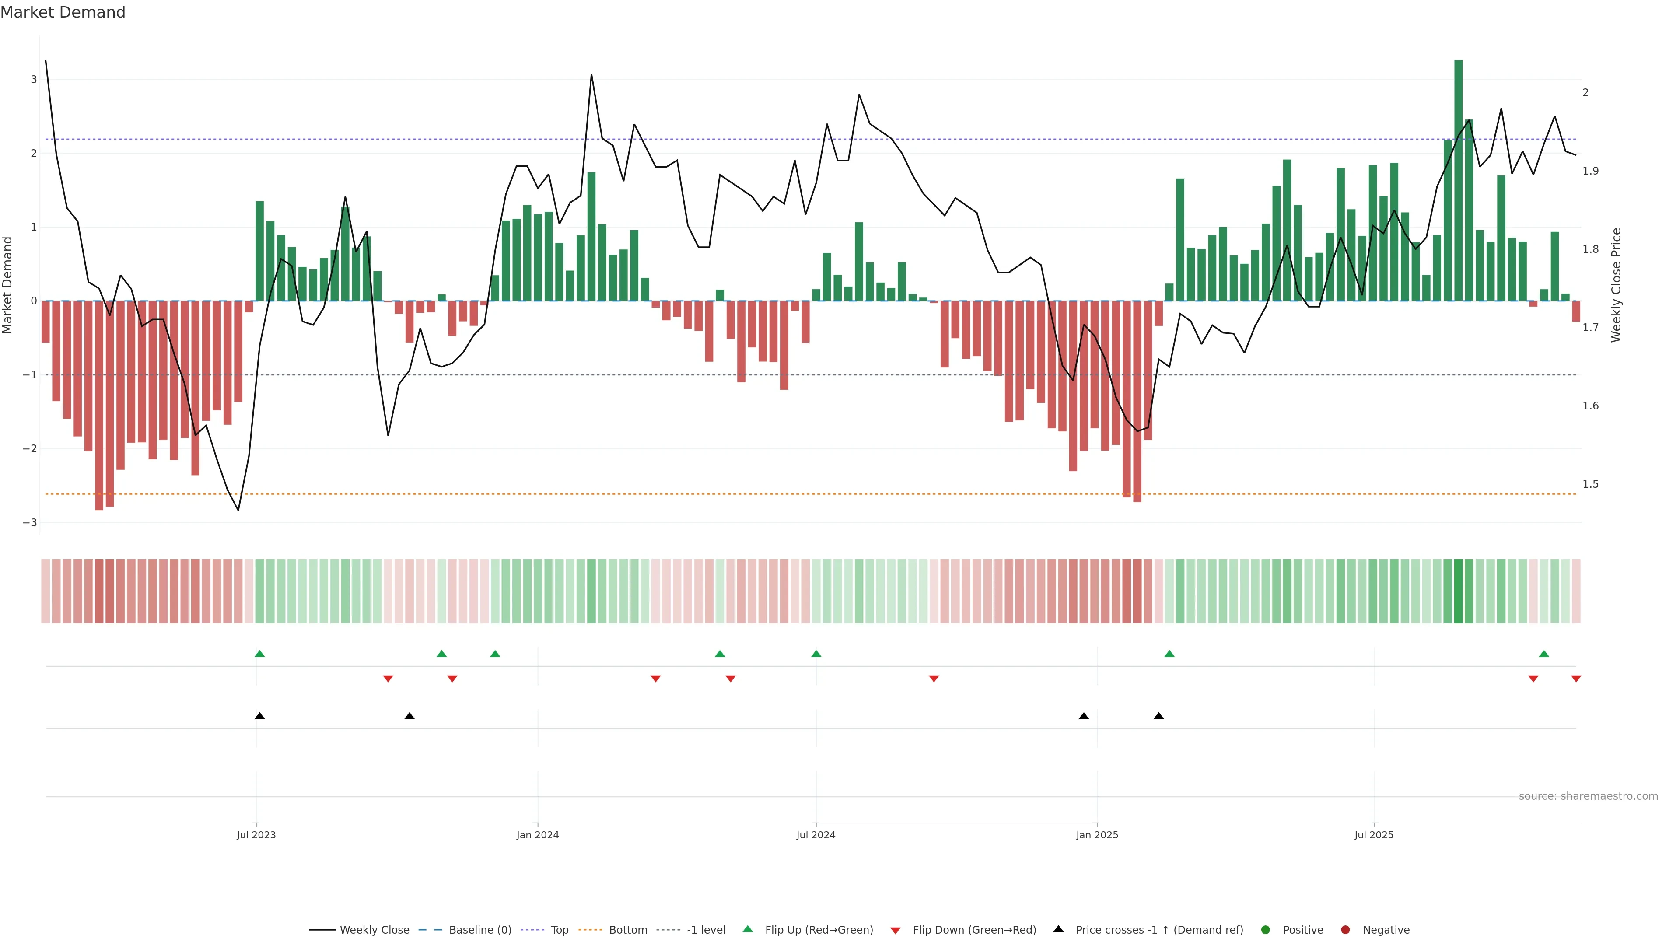Click first green flip-up marker near Jul 2023

click(x=259, y=654)
